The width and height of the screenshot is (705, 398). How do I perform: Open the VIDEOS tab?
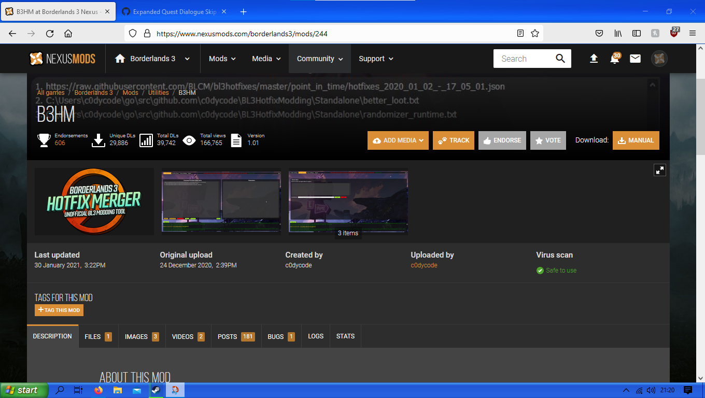click(188, 336)
